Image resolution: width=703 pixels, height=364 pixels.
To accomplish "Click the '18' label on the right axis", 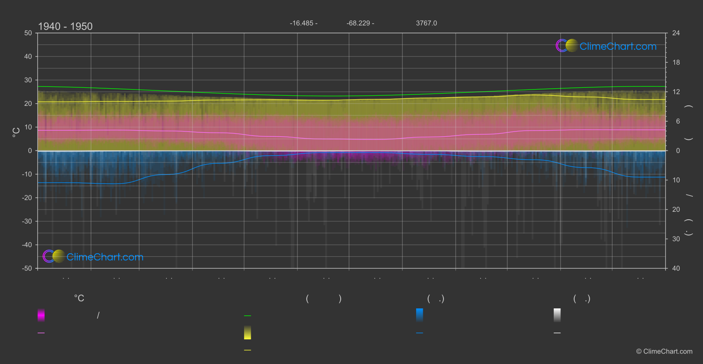I will [676, 63].
